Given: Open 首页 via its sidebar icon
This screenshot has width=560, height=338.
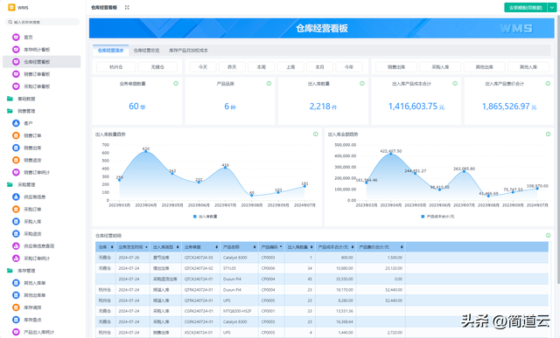Looking at the screenshot, I should (x=16, y=37).
